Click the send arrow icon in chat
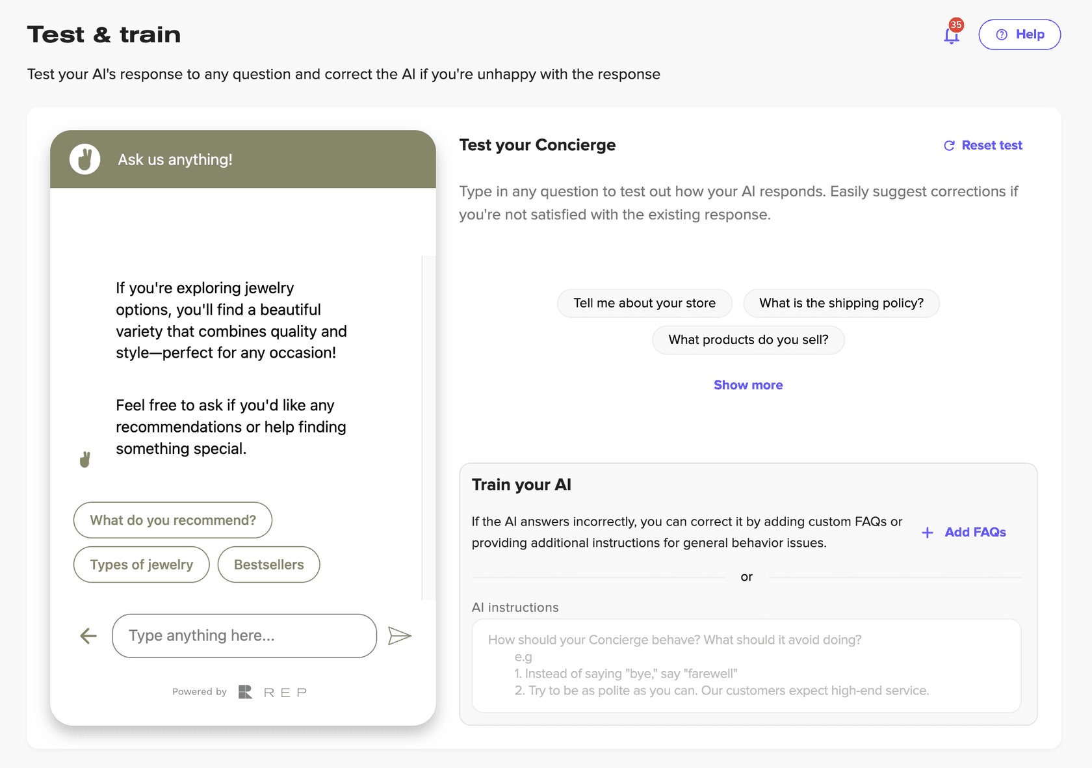 [x=400, y=635]
